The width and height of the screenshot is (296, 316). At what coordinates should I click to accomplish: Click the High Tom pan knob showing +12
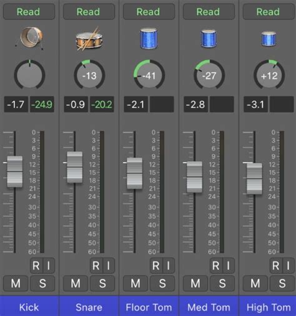(269, 75)
